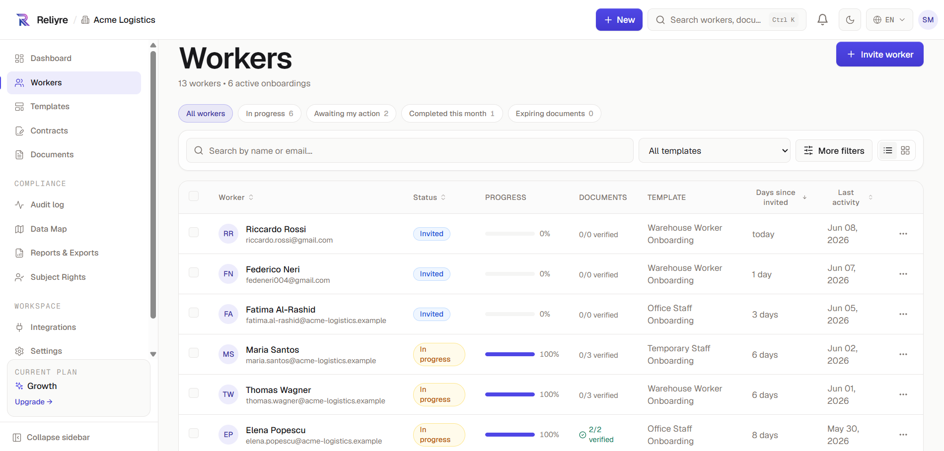Check the Elena Popescu row checkbox
The image size is (944, 451).
194,433
